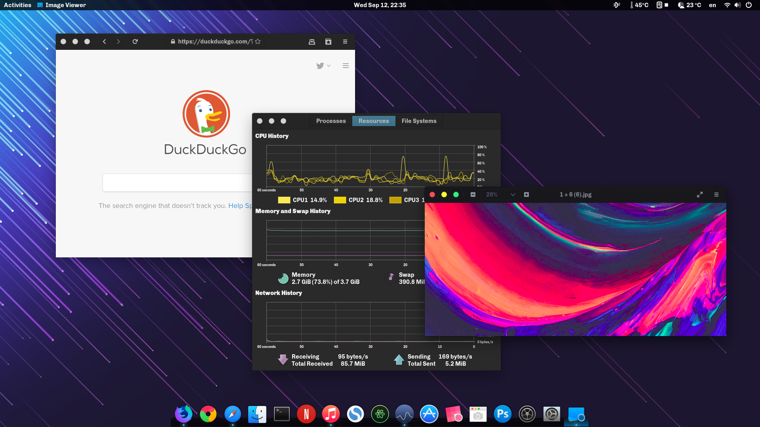760x427 pixels.
Task: Switch to File Systems tab
Action: coord(419,121)
